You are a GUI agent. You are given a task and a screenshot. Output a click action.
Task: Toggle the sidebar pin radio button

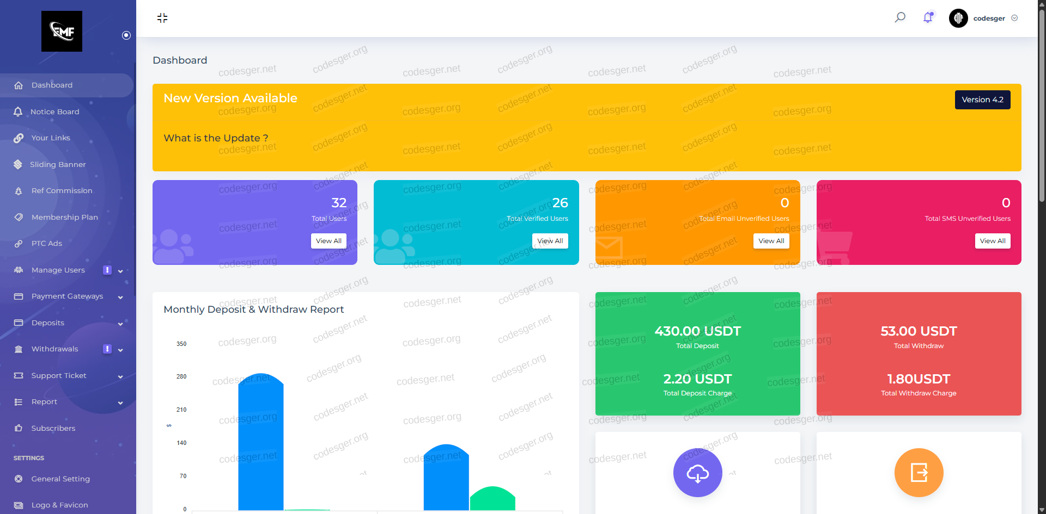pos(126,35)
